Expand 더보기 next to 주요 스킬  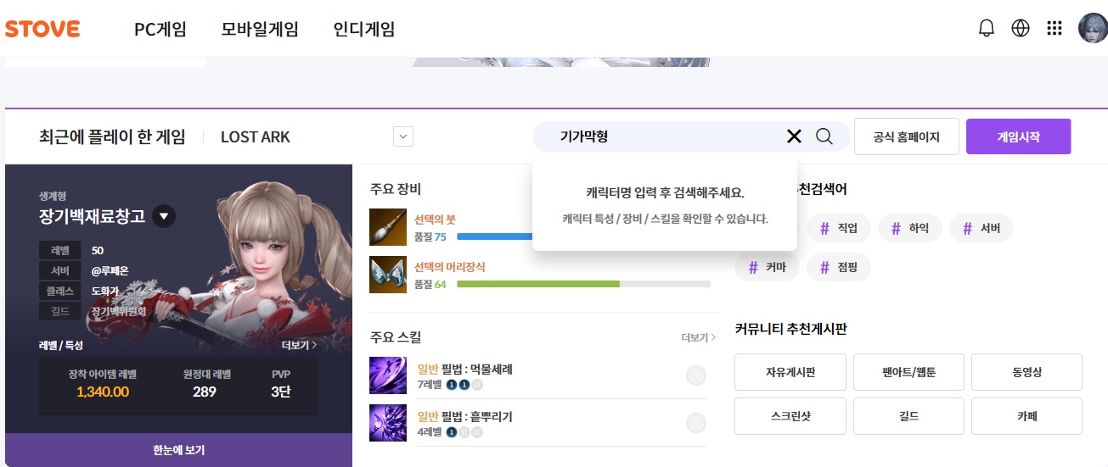point(698,337)
